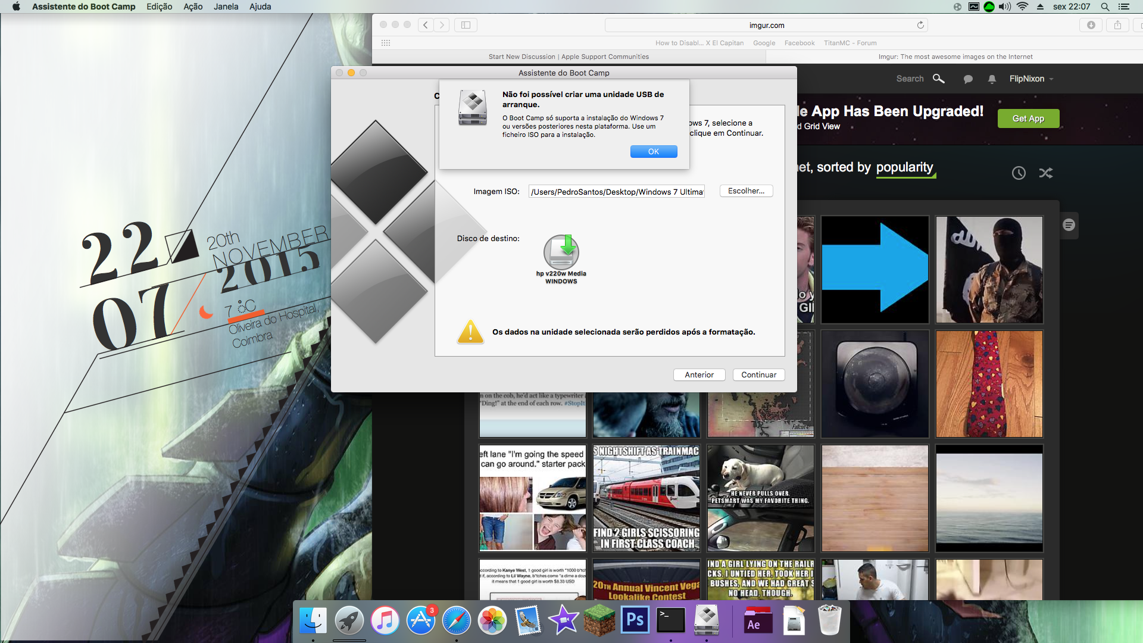Click the Imgur search magnifier icon

[x=938, y=79]
